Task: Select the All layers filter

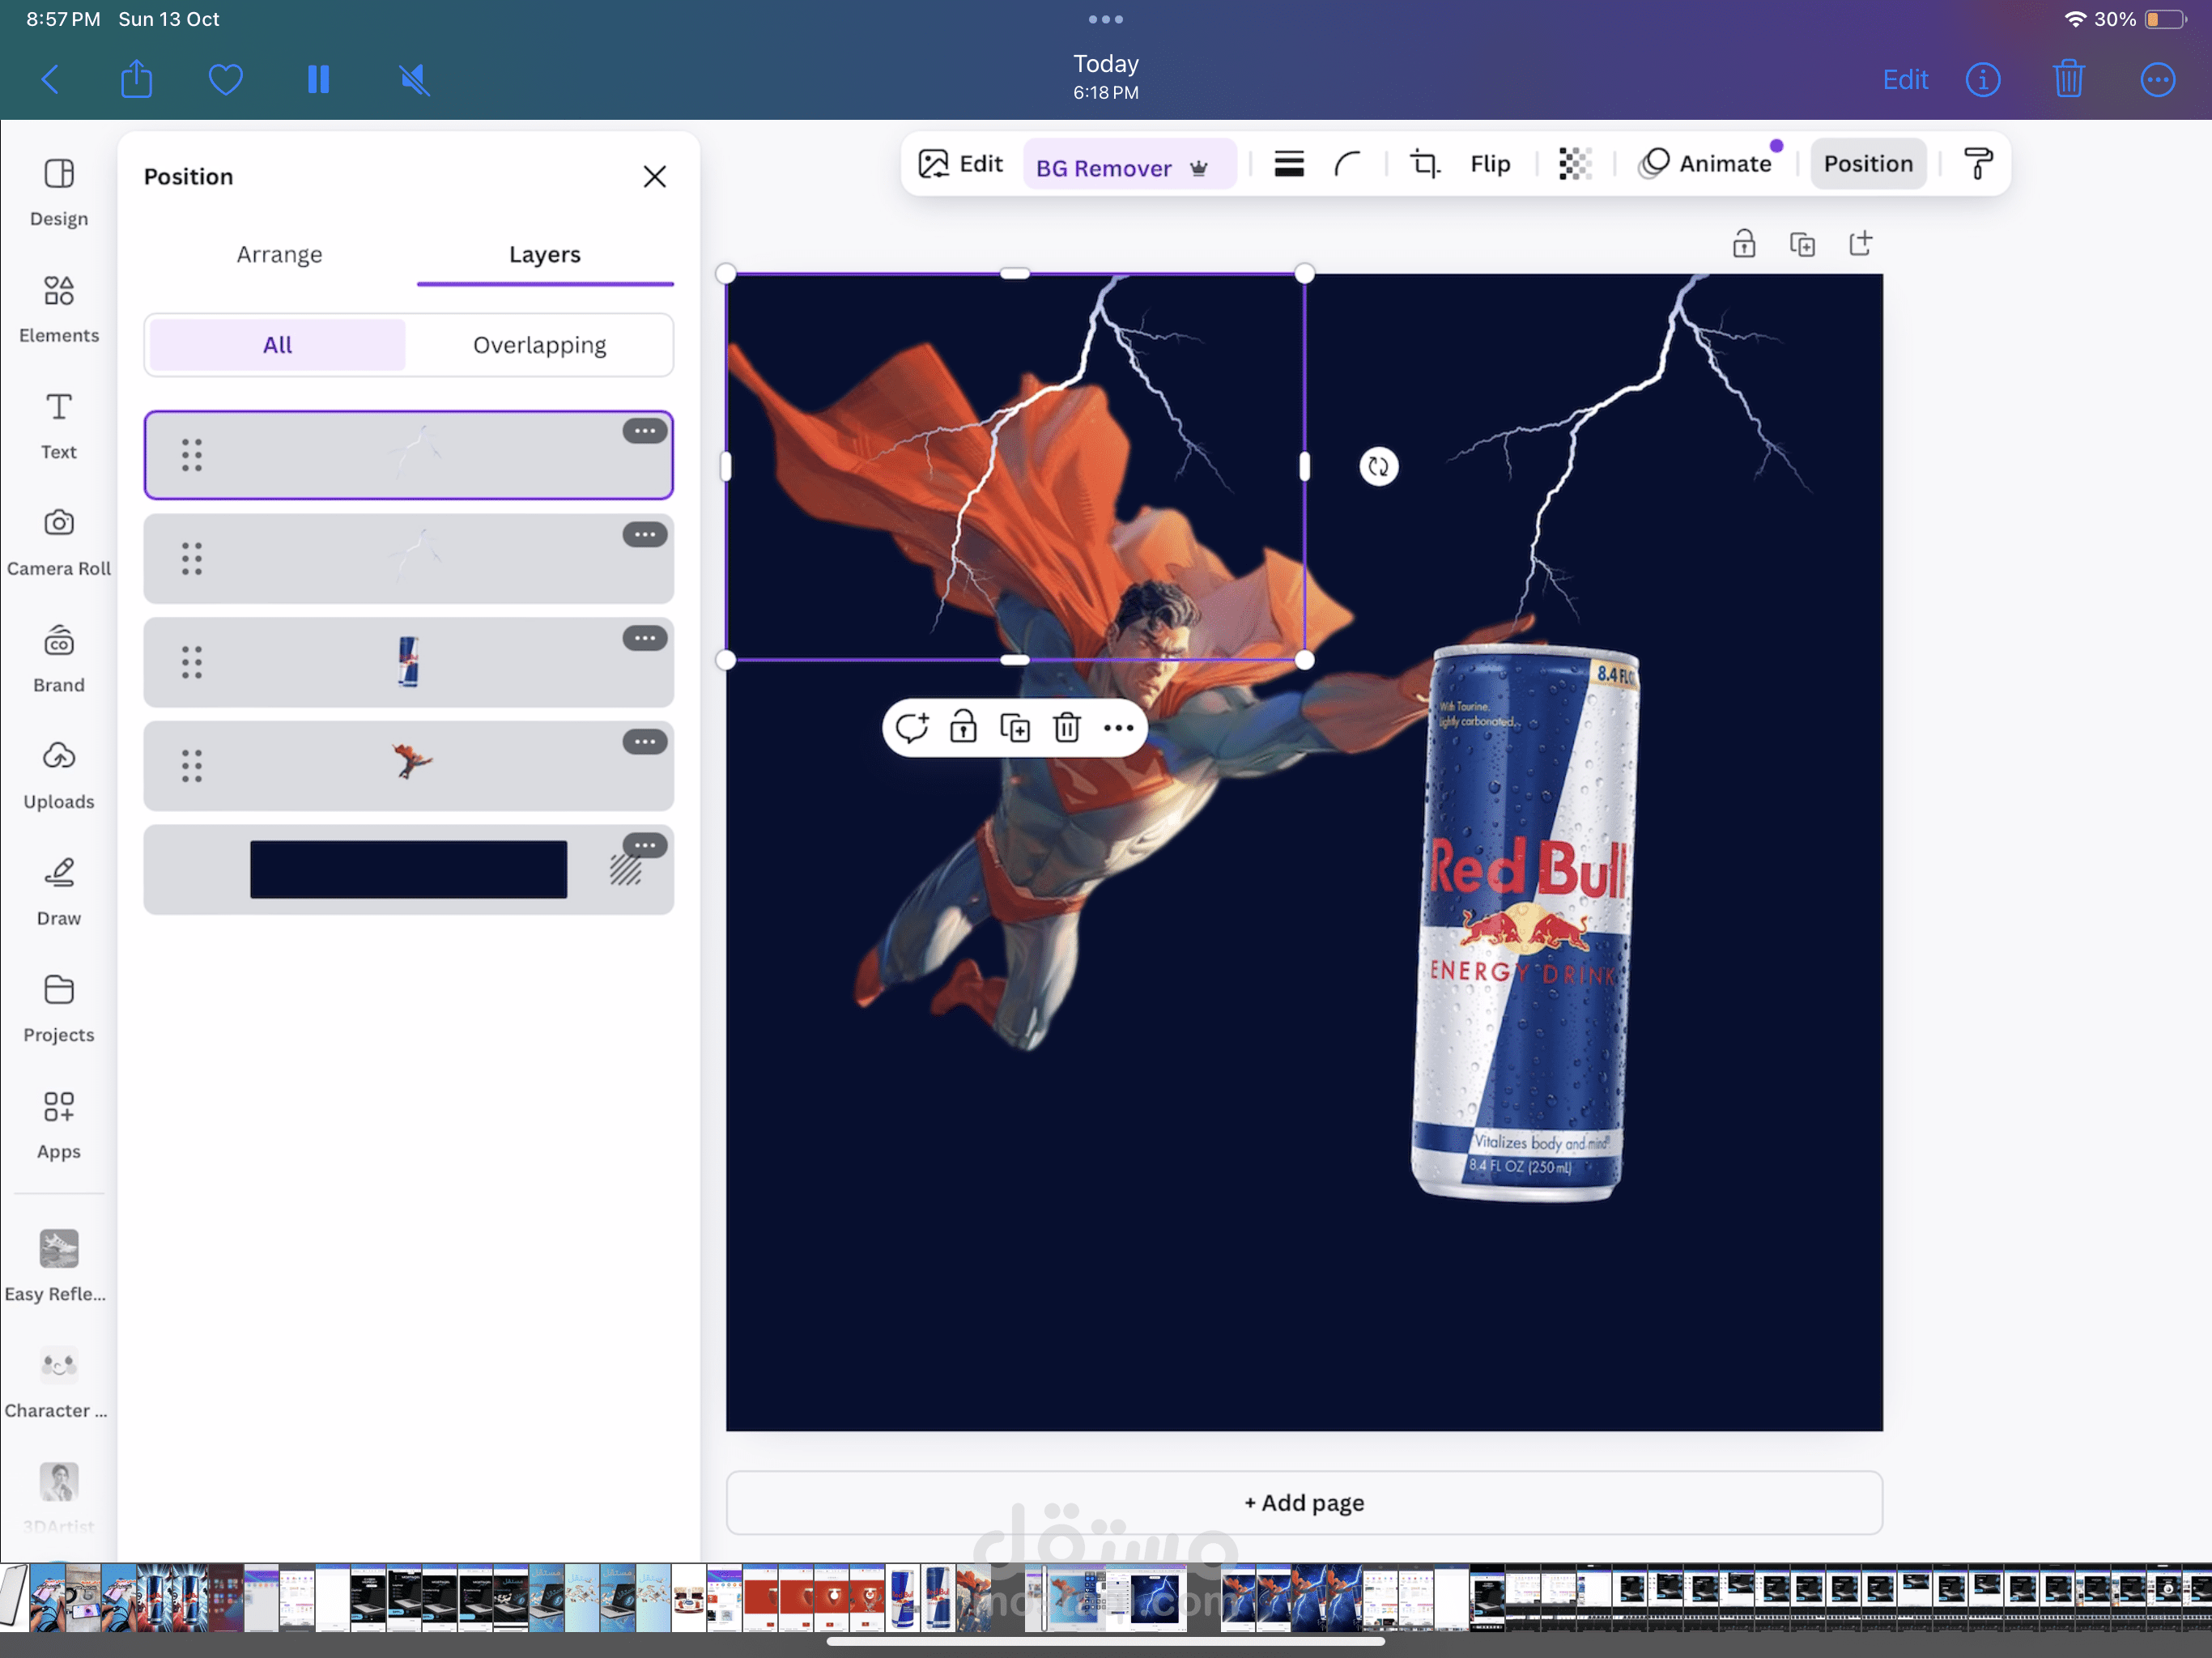Action: pyautogui.click(x=277, y=345)
